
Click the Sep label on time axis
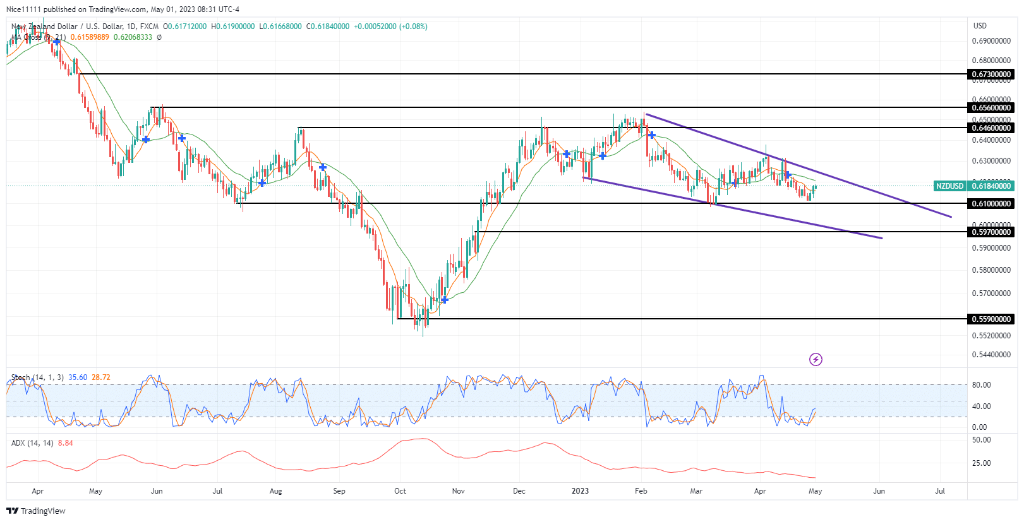point(339,491)
